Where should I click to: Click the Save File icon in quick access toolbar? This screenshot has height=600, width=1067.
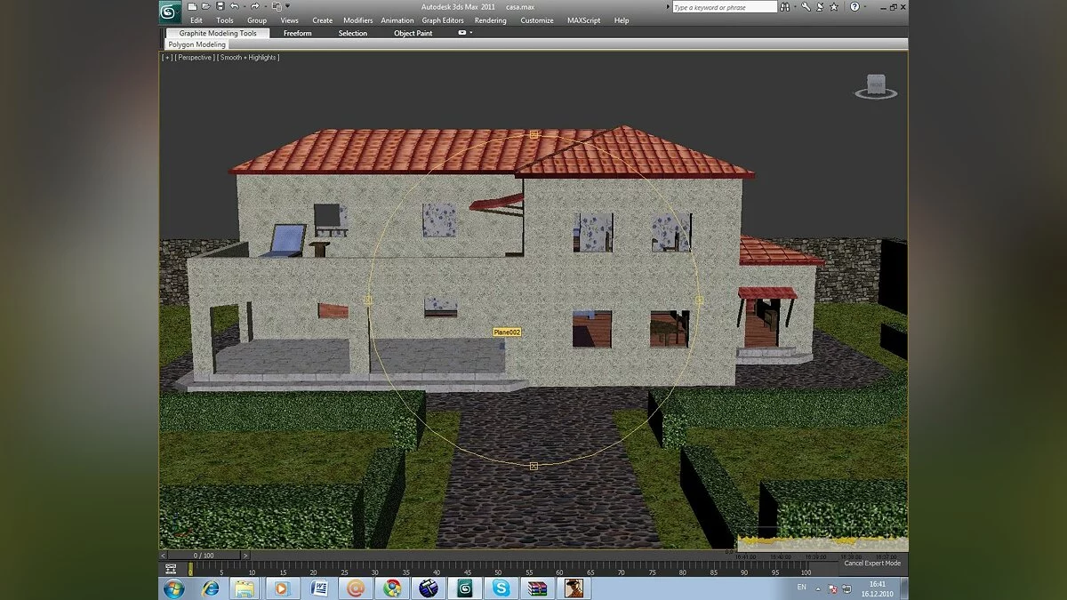point(220,7)
